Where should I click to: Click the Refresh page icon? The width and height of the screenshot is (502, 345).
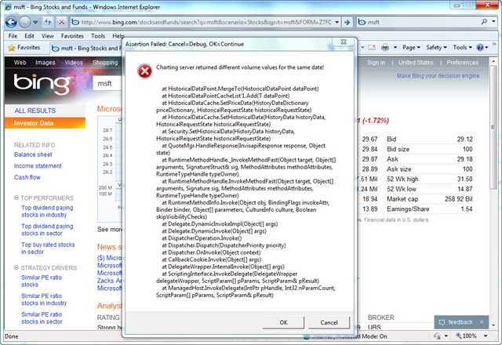46,22
